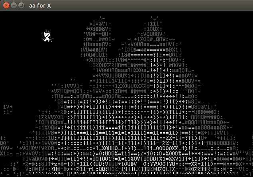Image resolution: width=253 pixels, height=177 pixels.
Task: Click the "'V8#==QU+" row in left peak
Action: point(97,34)
